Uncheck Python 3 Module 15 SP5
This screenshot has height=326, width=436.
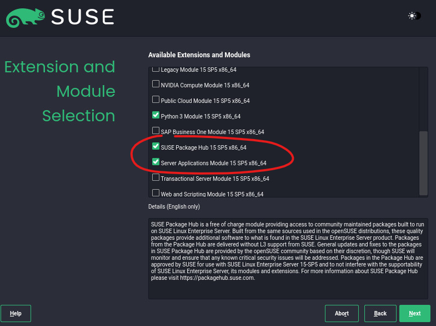156,116
